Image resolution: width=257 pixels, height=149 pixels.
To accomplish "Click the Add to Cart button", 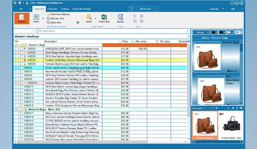I will [143, 9].
